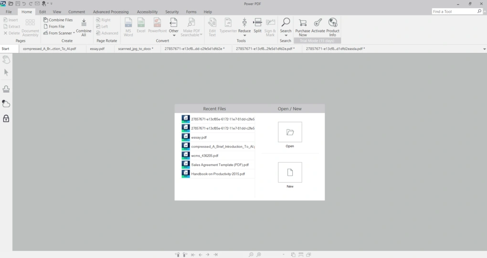Click the Open folder tile in start panel
The height and width of the screenshot is (258, 487).
coord(290,132)
